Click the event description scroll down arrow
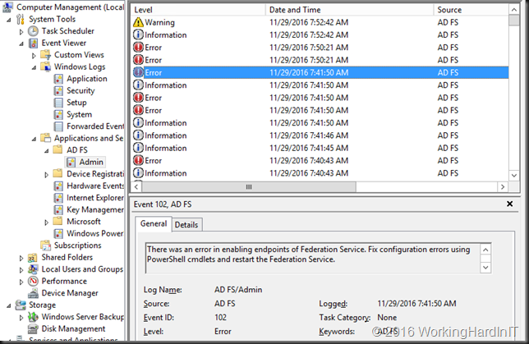This screenshot has height=344, width=529. pyautogui.click(x=485, y=268)
